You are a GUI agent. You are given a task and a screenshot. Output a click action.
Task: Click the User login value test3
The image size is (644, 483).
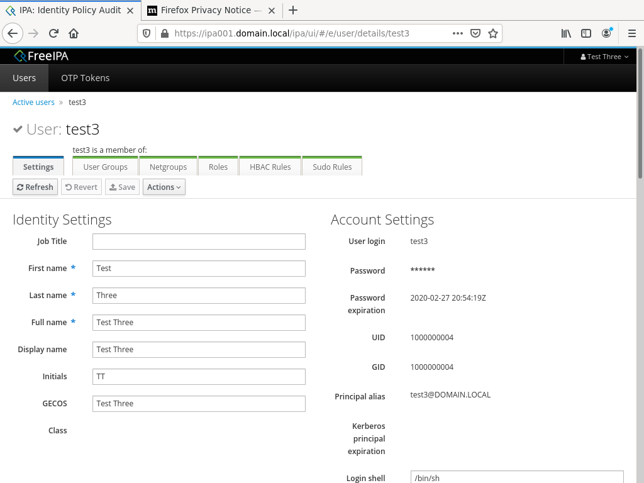[419, 241]
